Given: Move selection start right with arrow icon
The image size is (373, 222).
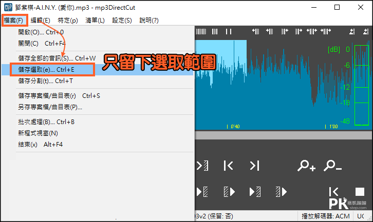Looking at the screenshot, I should click(x=270, y=31).
